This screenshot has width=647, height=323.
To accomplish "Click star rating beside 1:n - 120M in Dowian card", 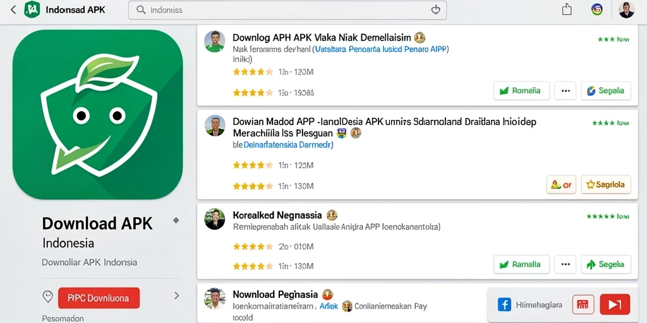I will 253,165.
